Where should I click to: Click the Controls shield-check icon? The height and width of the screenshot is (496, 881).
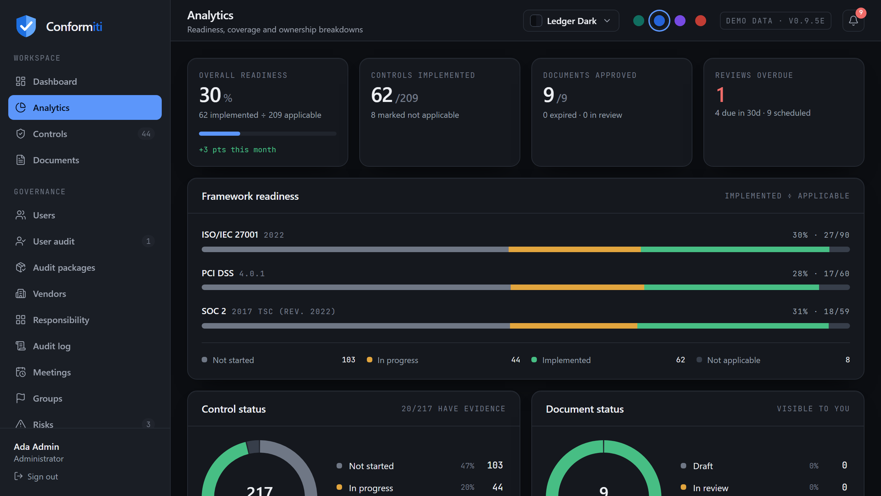(x=21, y=134)
